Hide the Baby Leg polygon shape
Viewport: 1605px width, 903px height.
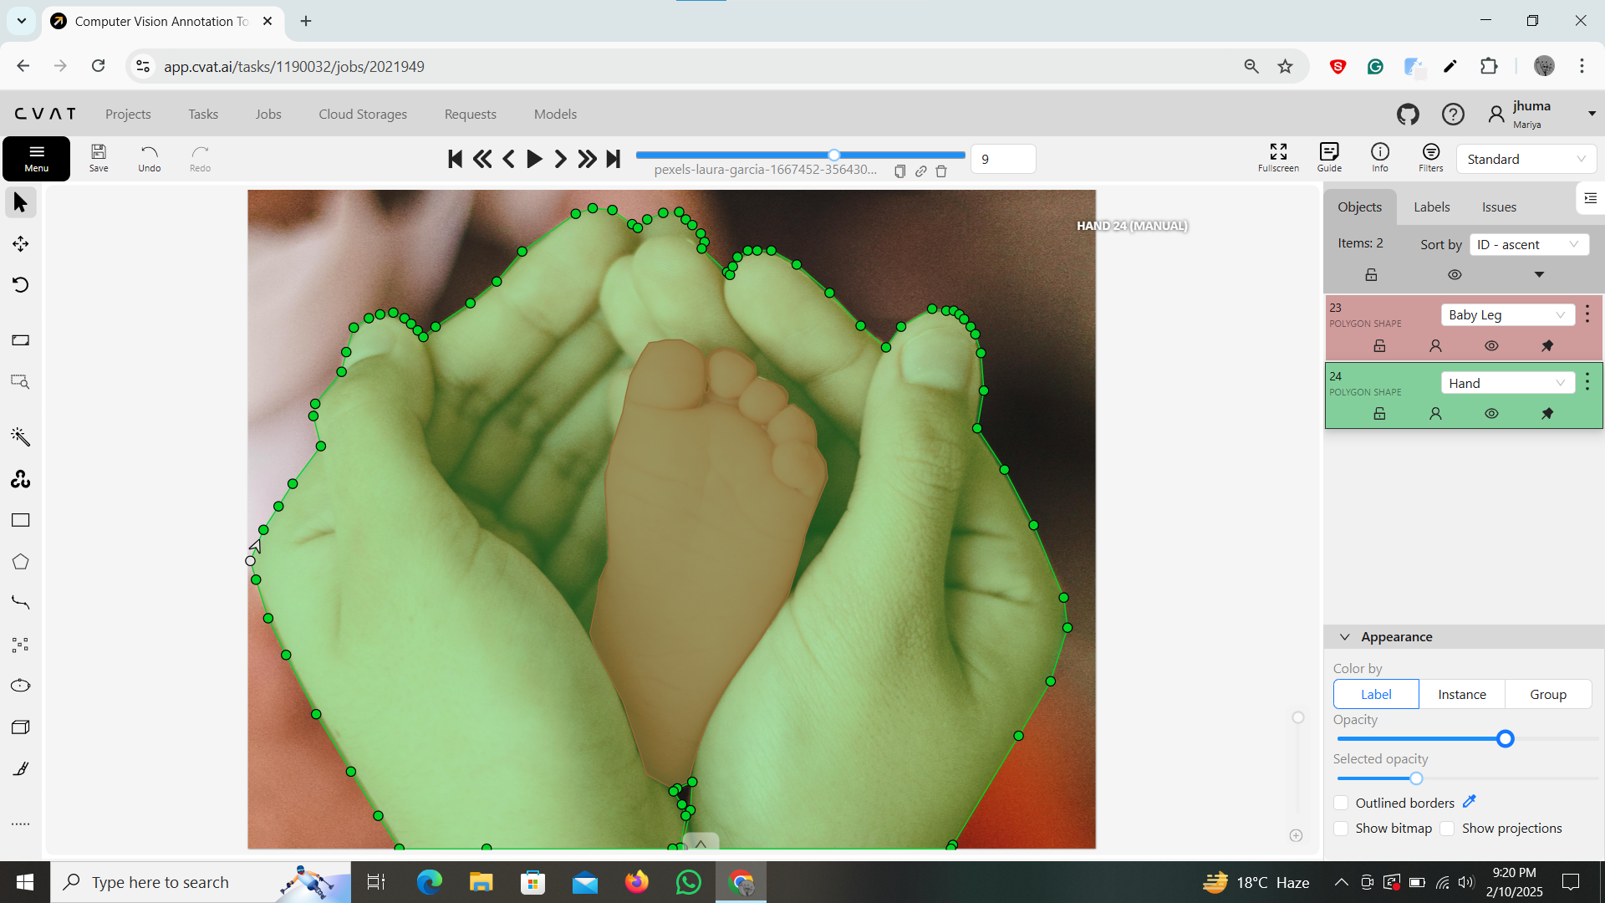pyautogui.click(x=1491, y=345)
